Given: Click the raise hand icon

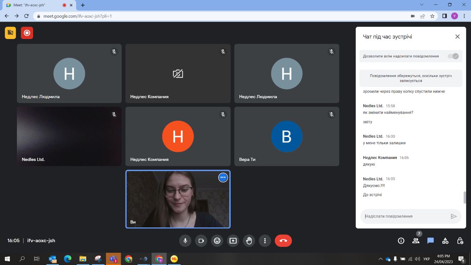Looking at the screenshot, I should pyautogui.click(x=249, y=241).
